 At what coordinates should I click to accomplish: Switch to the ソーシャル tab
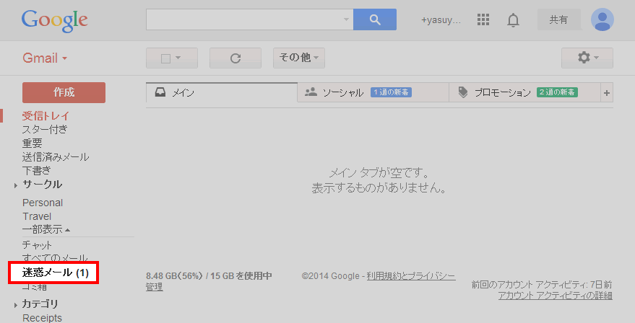[342, 92]
